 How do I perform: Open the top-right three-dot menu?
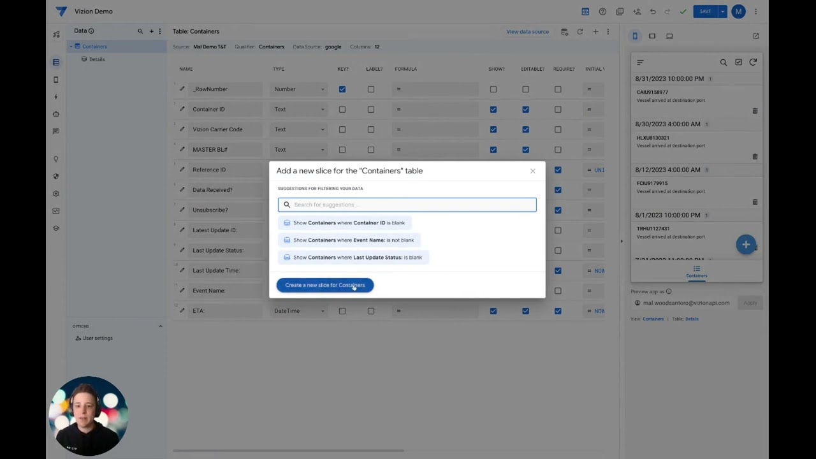[755, 11]
